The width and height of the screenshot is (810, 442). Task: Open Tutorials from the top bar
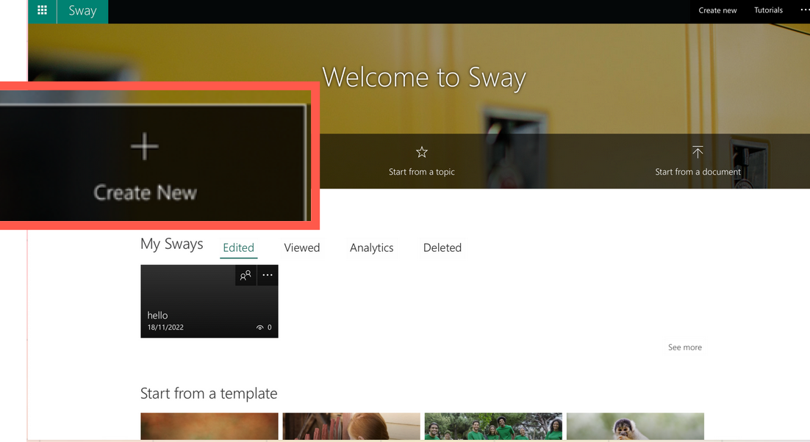click(x=768, y=10)
